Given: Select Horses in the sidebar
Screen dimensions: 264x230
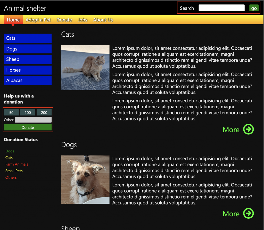Looking at the screenshot, I should (28, 70).
